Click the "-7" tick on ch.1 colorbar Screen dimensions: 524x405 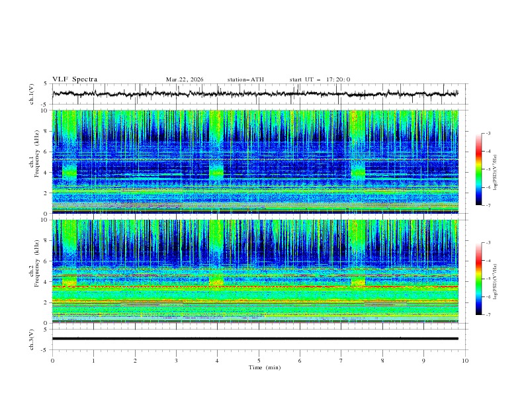pyautogui.click(x=488, y=205)
